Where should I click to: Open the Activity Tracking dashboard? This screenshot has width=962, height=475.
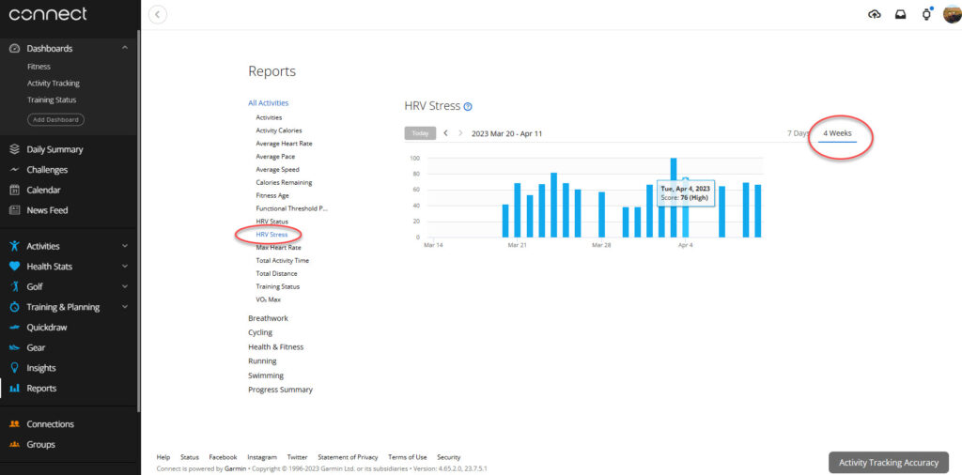(54, 84)
